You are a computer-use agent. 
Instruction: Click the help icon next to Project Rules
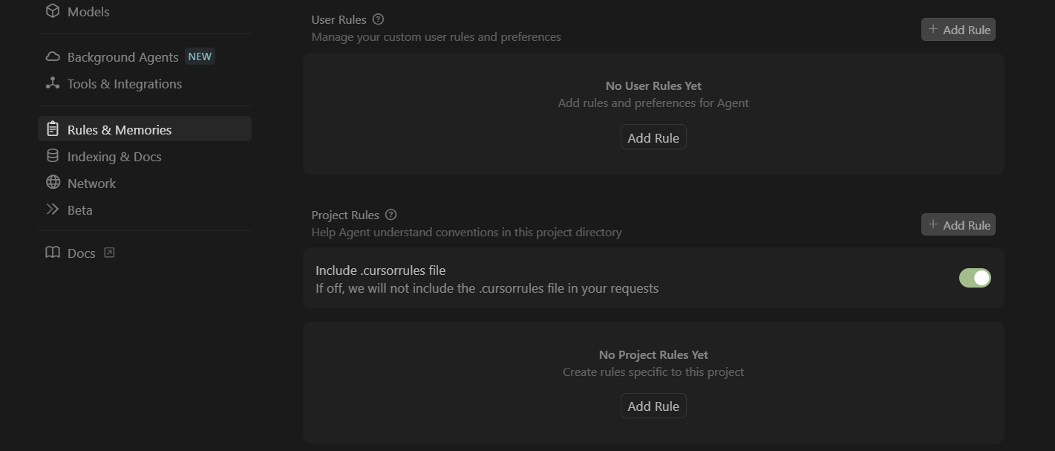[x=391, y=215]
